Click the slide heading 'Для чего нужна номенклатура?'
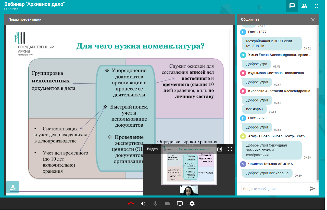Viewport: 327px width, 210px height. pyautogui.click(x=141, y=46)
